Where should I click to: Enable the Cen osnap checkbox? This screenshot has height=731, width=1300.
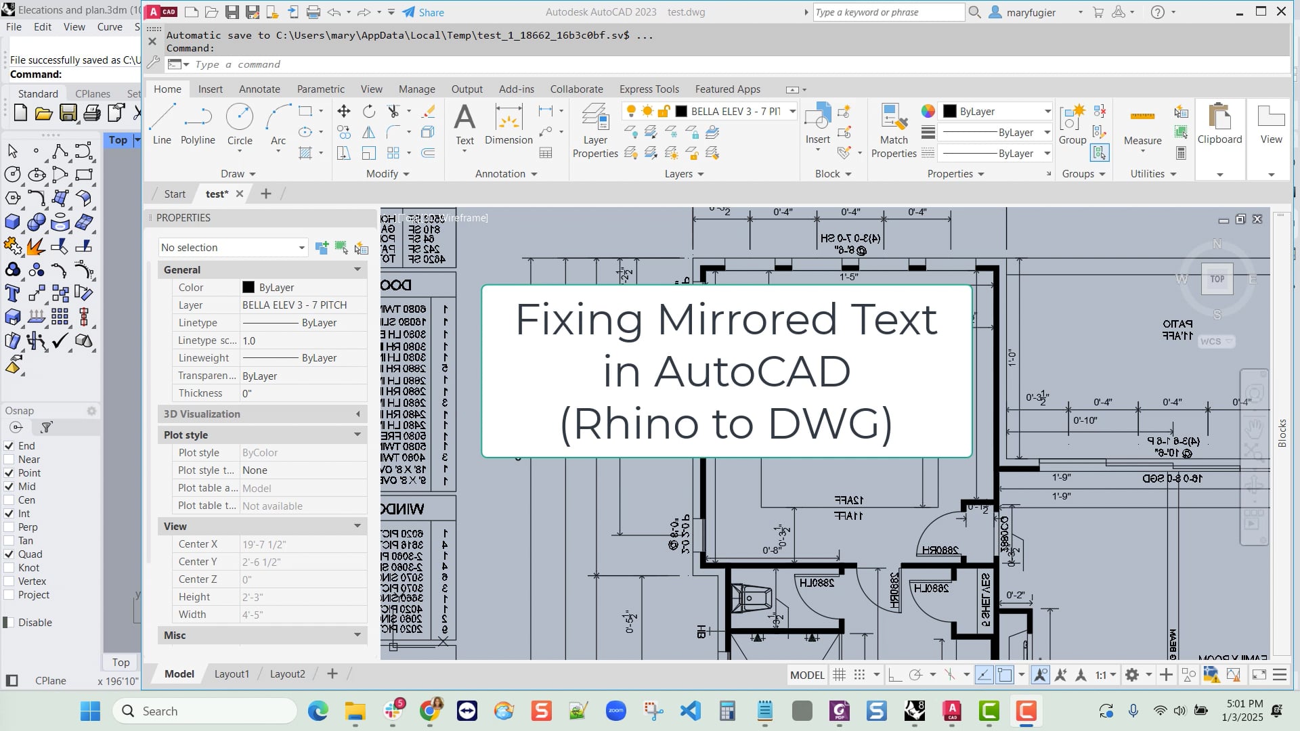[x=9, y=500]
